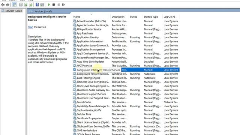Select Capability Access Manager Service name
Screen dimensions: 240x135
93,106
